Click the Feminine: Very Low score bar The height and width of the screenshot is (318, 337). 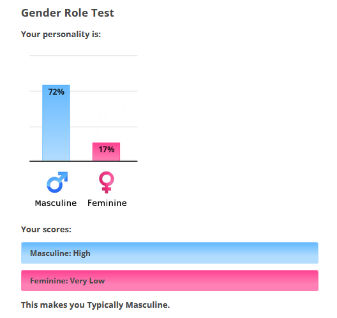click(170, 280)
